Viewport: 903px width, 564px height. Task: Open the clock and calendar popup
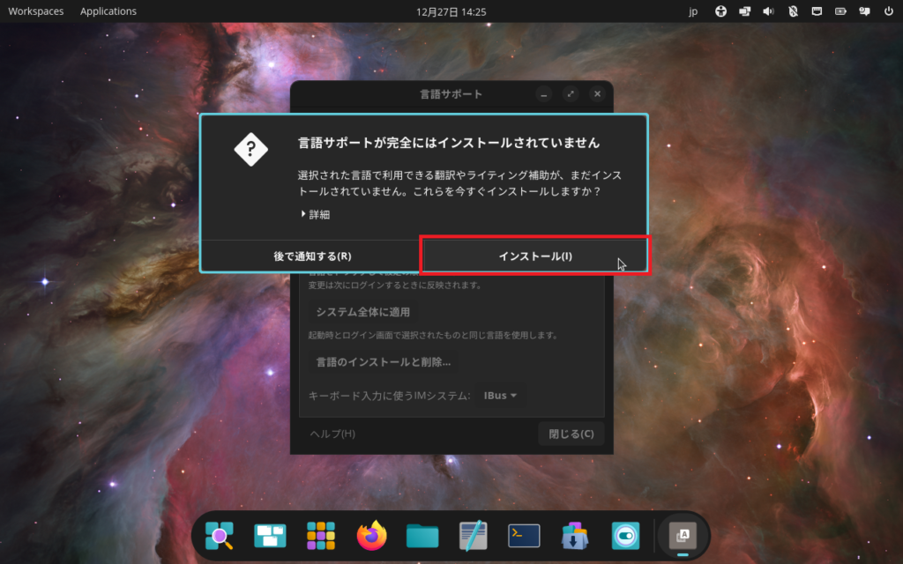click(451, 11)
